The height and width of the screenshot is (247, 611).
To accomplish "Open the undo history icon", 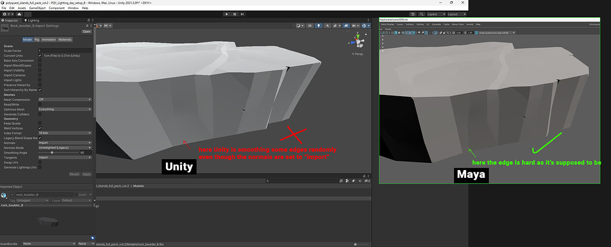I will [x=414, y=14].
